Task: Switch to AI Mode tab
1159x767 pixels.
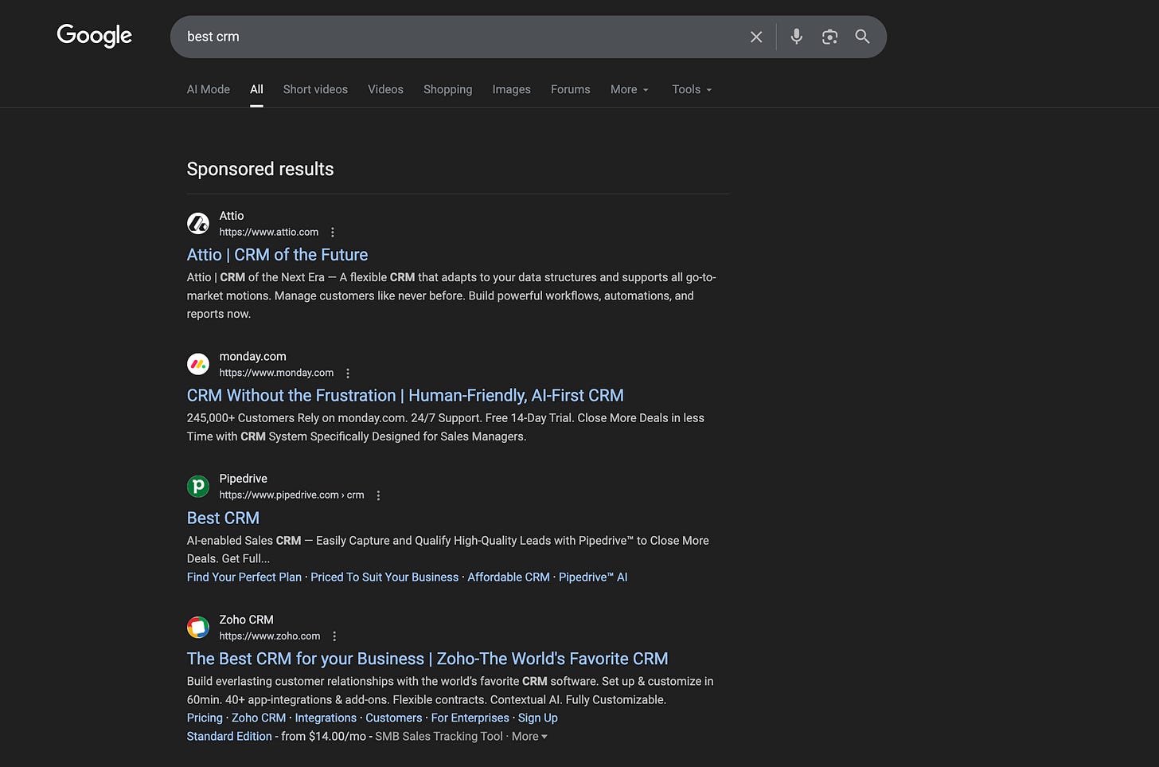Action: pos(209,89)
